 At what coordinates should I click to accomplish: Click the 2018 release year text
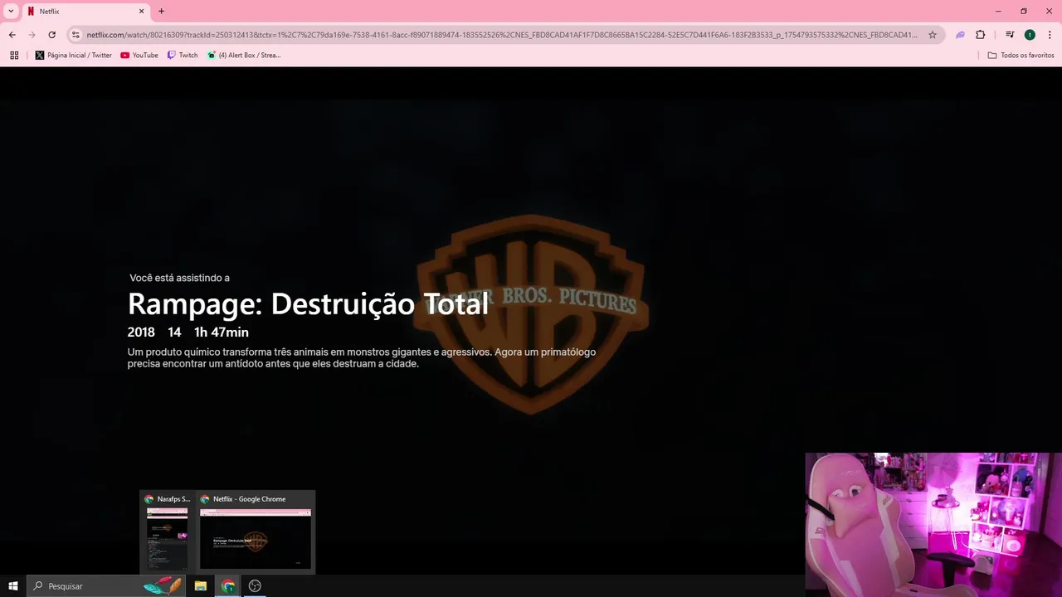[141, 332]
